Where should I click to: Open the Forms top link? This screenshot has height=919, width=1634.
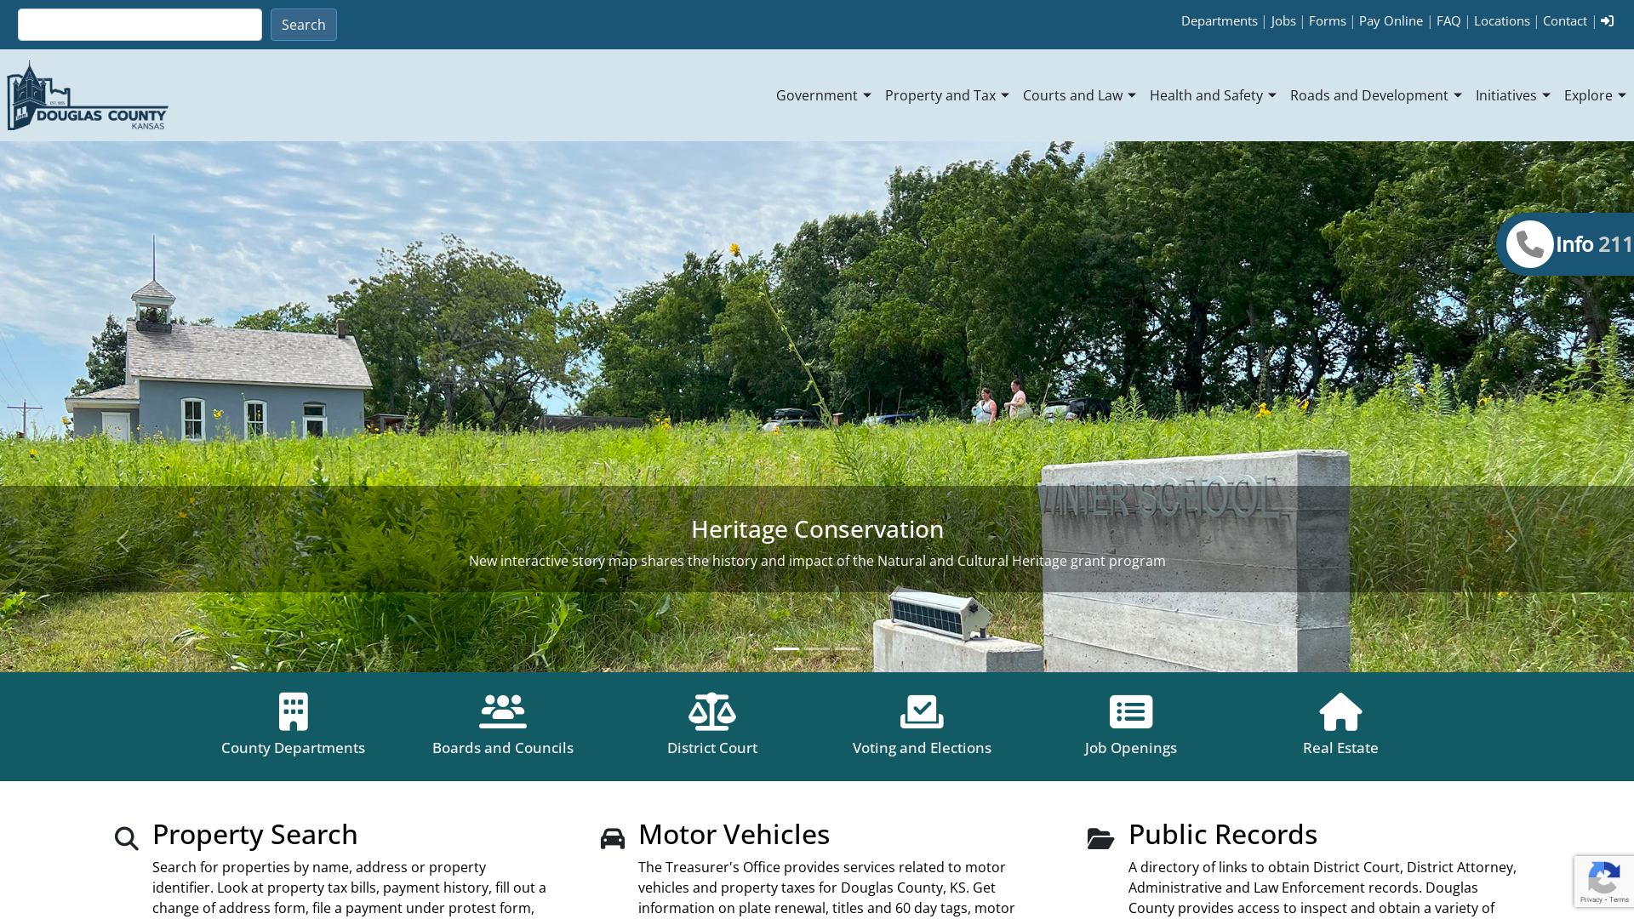click(1328, 21)
